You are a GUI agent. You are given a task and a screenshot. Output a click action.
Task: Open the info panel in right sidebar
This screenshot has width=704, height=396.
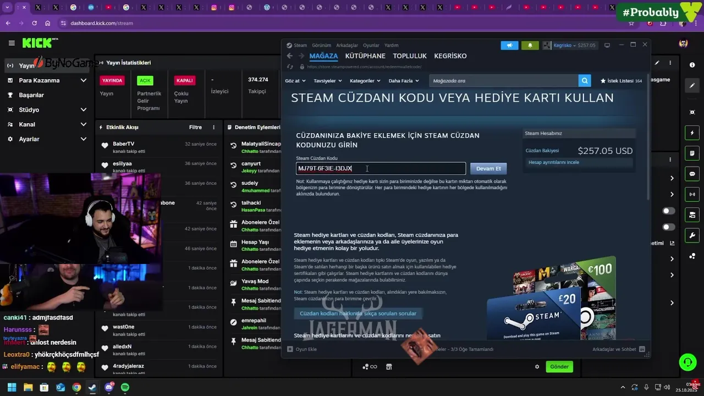(x=692, y=65)
